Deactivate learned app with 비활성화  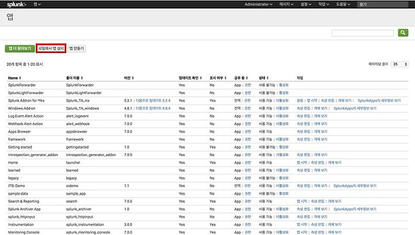(x=282, y=170)
